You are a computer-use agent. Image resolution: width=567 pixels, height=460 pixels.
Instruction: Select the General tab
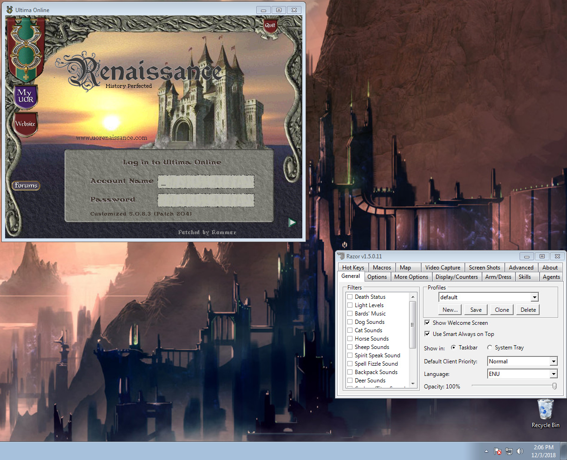(x=351, y=276)
